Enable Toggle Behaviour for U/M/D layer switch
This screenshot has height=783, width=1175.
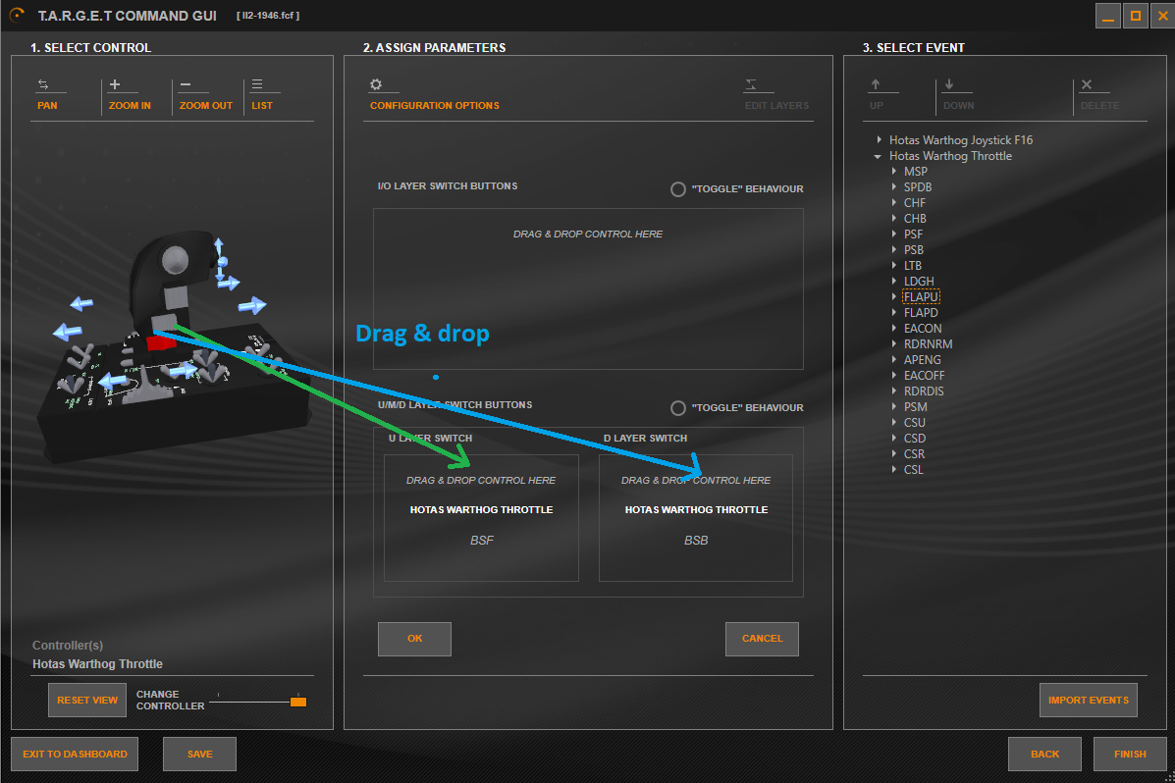pyautogui.click(x=678, y=408)
